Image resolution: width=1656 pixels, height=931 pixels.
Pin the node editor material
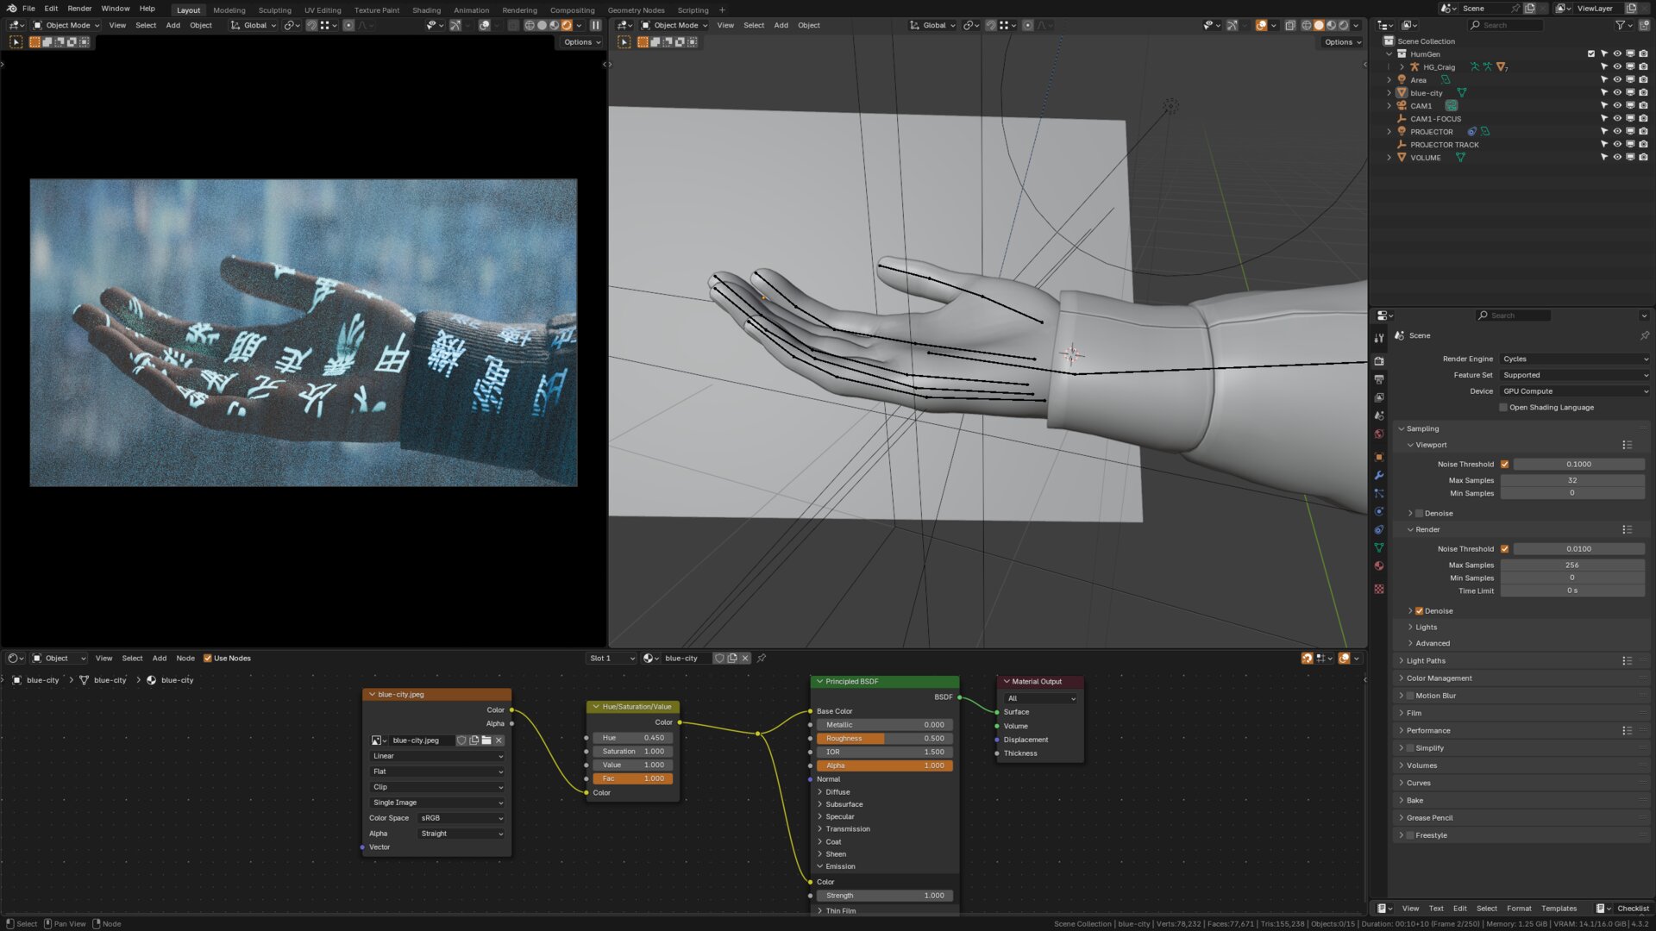pos(762,658)
